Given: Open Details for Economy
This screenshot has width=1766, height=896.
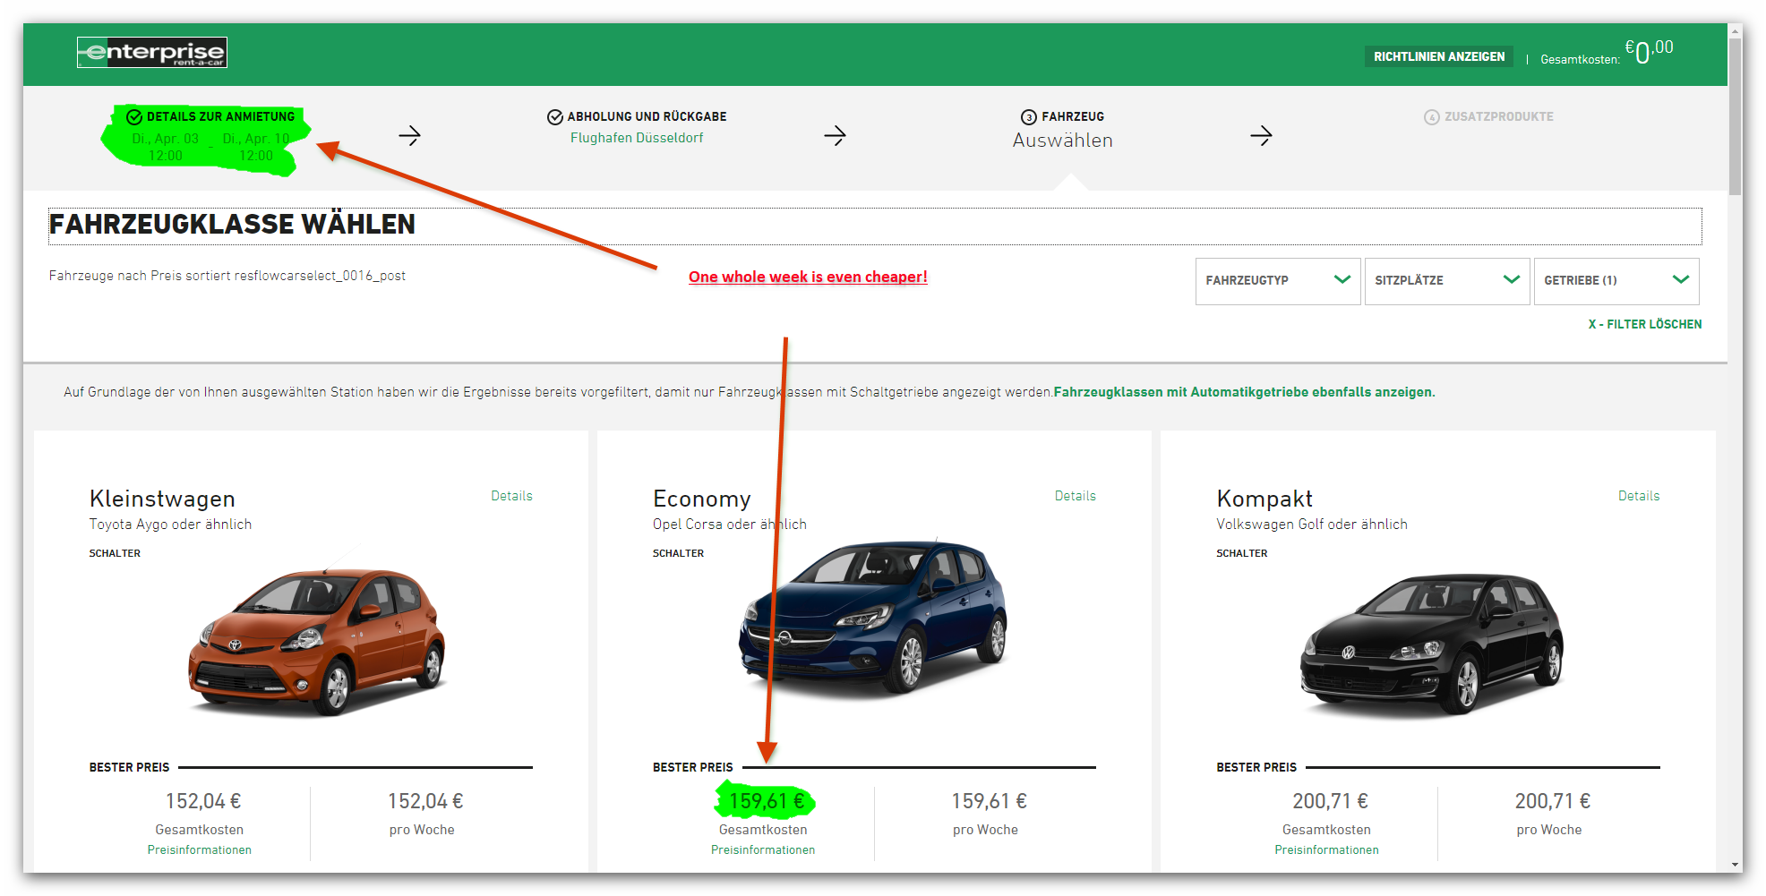Looking at the screenshot, I should (x=1075, y=496).
